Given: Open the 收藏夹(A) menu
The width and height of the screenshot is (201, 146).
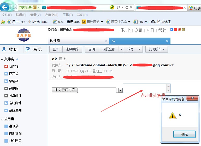Looking at the screenshot, I should pos(51,15).
